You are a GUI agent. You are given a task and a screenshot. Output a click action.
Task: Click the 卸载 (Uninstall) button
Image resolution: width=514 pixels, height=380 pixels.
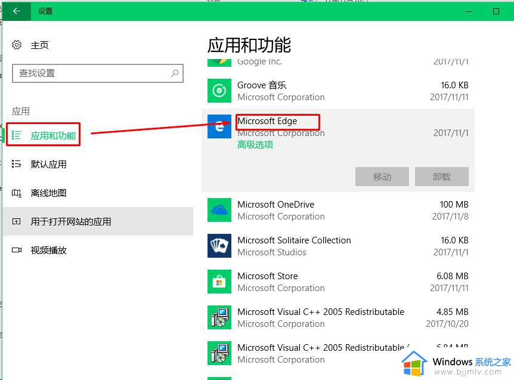coord(442,177)
